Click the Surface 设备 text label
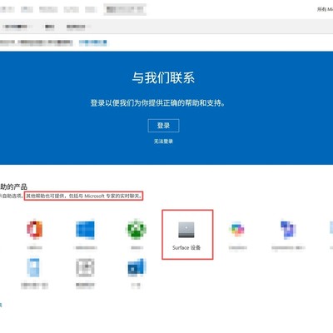333x333 pixels. click(186, 247)
